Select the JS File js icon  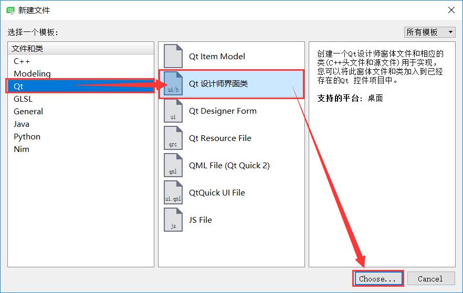173,220
